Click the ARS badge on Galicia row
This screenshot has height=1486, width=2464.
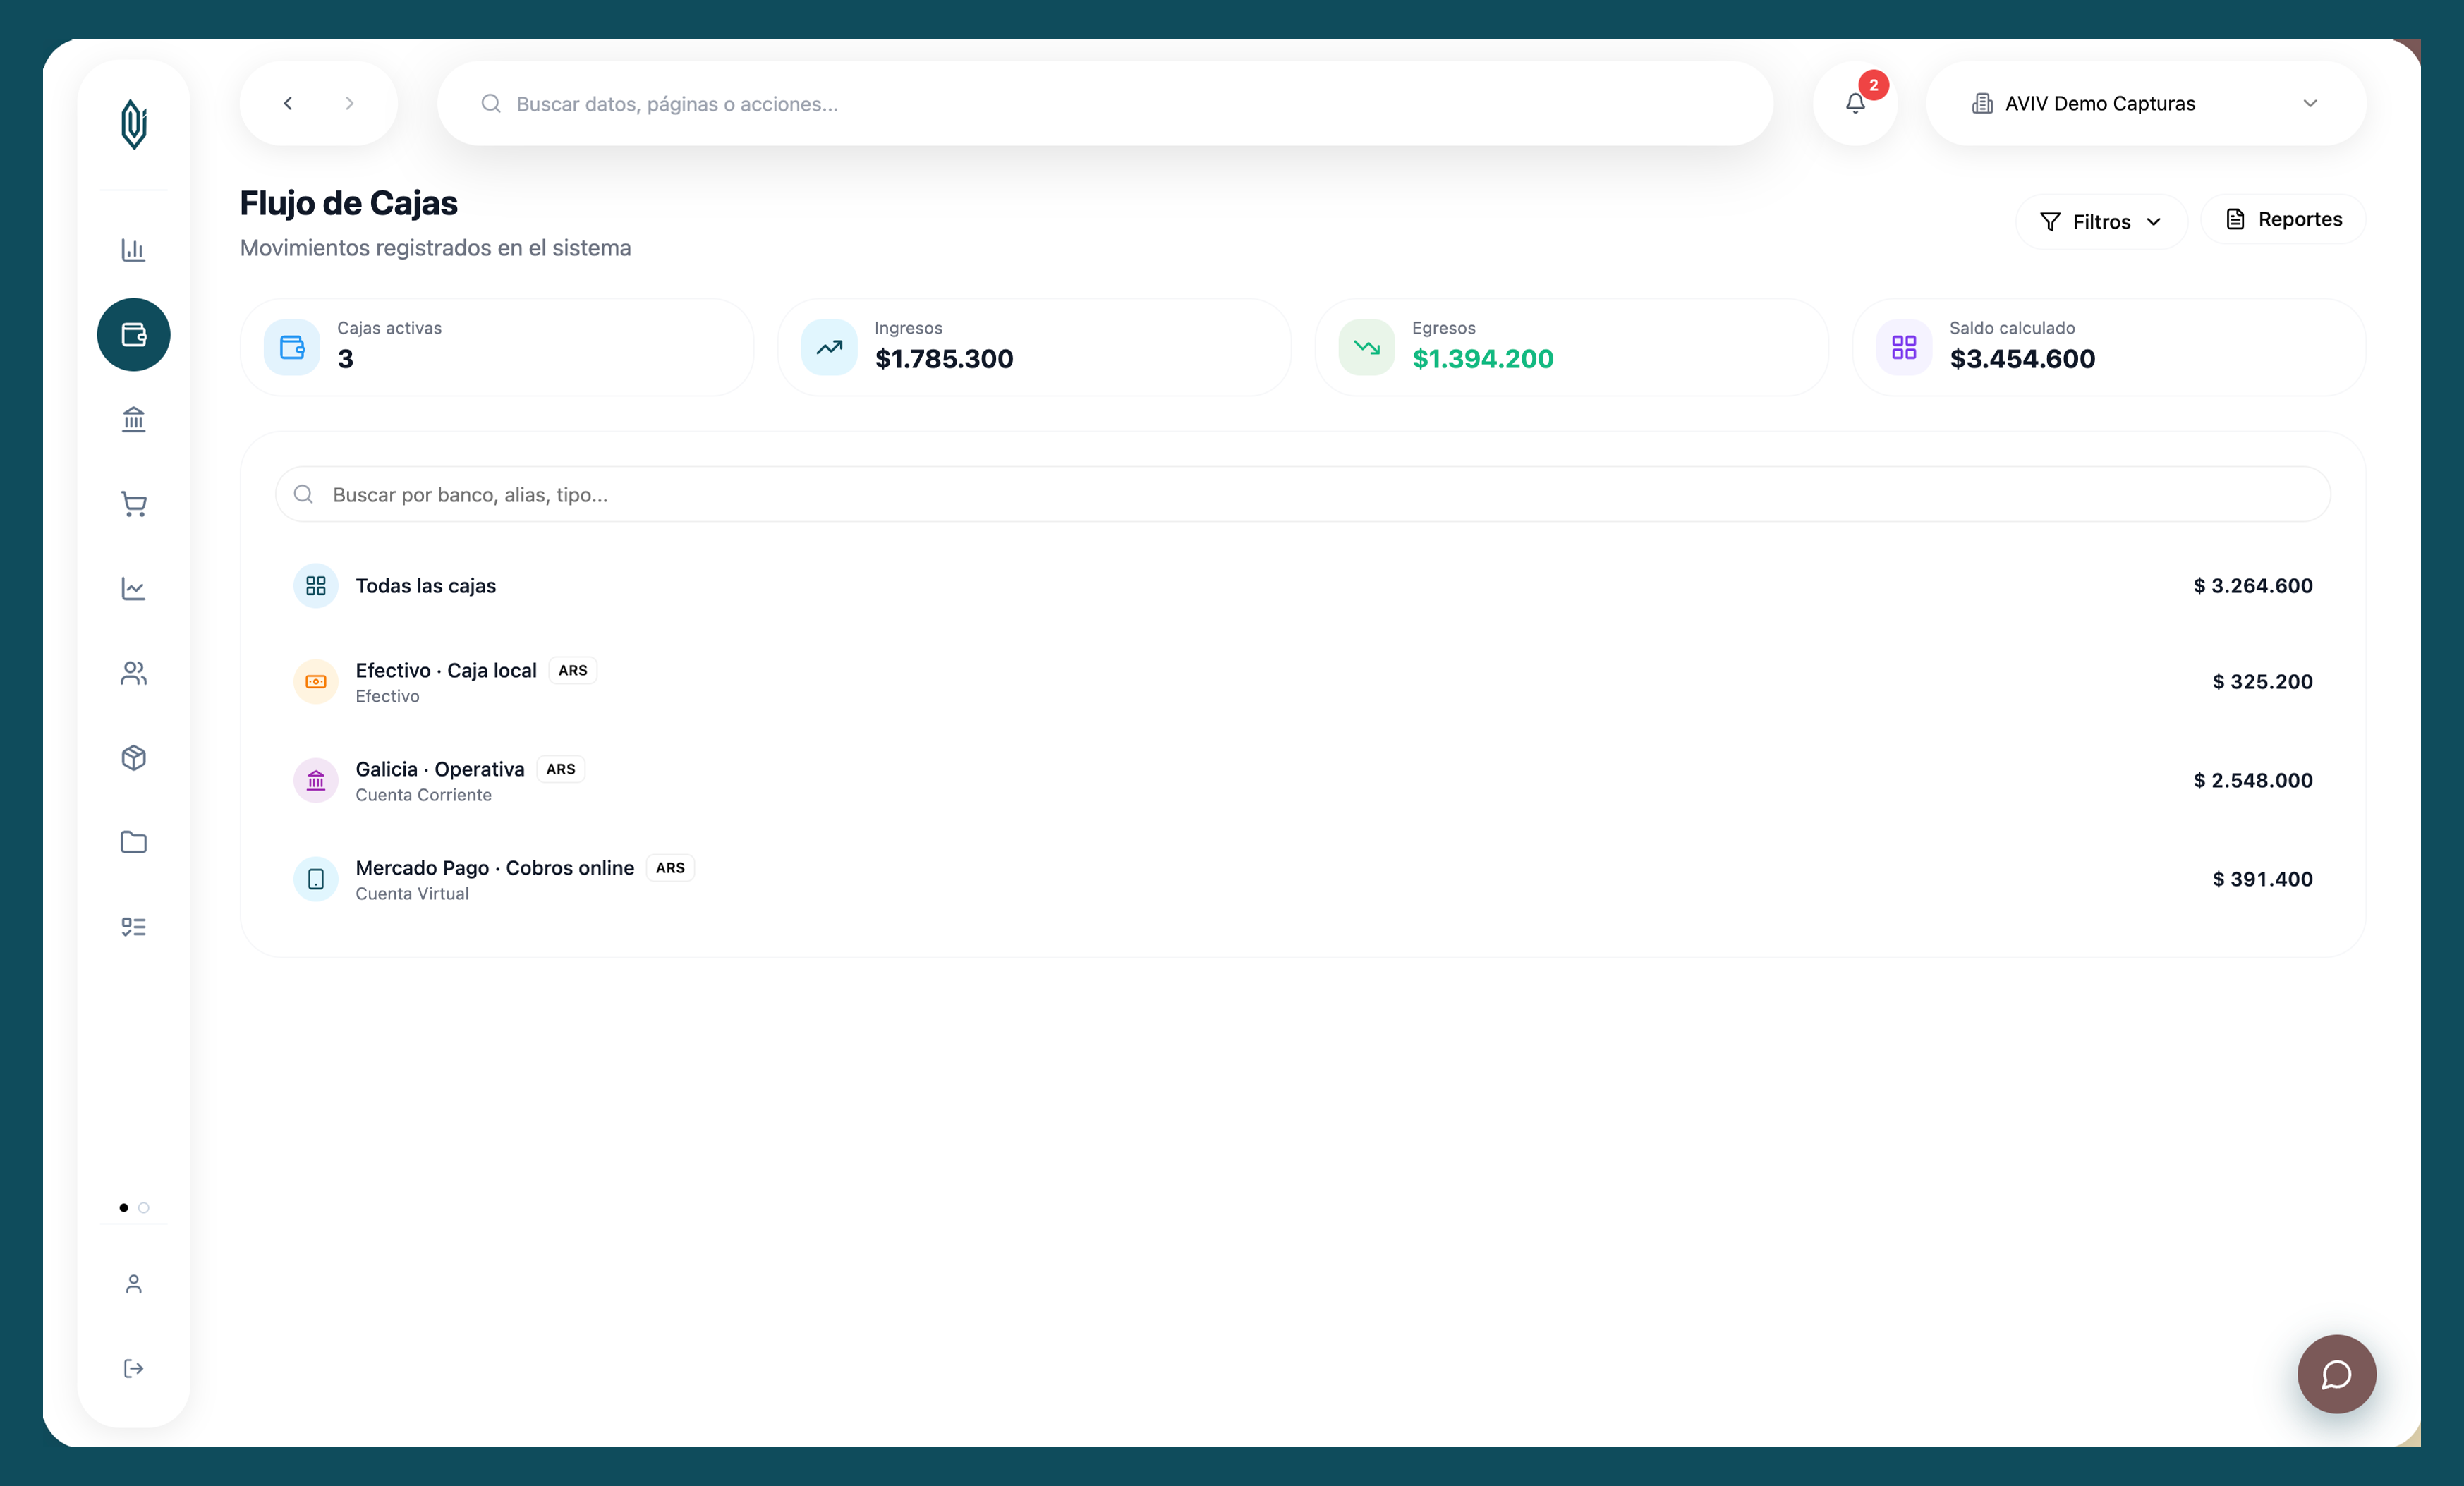click(561, 769)
